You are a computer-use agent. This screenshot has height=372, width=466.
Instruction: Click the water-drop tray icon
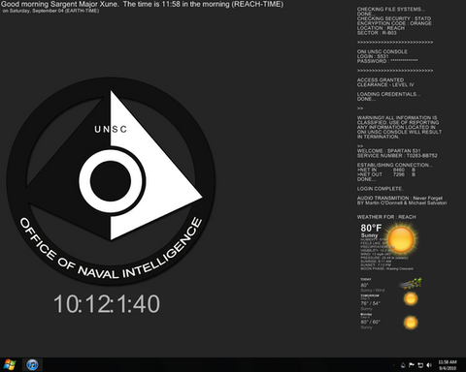click(403, 365)
